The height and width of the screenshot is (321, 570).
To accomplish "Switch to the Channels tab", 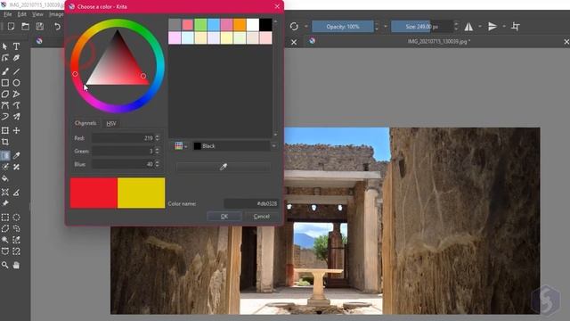I will pos(85,123).
